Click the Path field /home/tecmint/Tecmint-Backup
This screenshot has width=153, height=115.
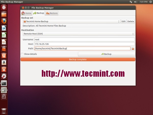pyautogui.click(x=82, y=49)
